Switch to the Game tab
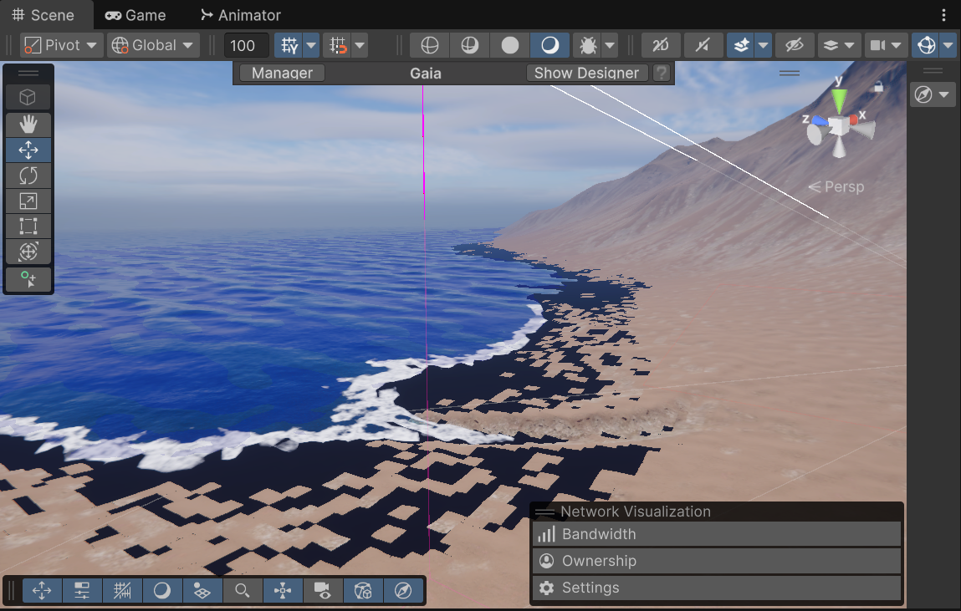Viewport: 961px width, 611px height. click(x=134, y=14)
